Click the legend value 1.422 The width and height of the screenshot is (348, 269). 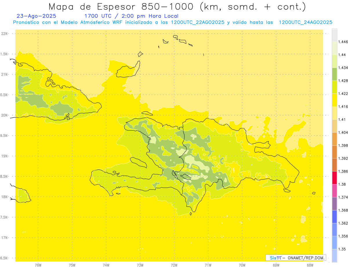[343, 93]
